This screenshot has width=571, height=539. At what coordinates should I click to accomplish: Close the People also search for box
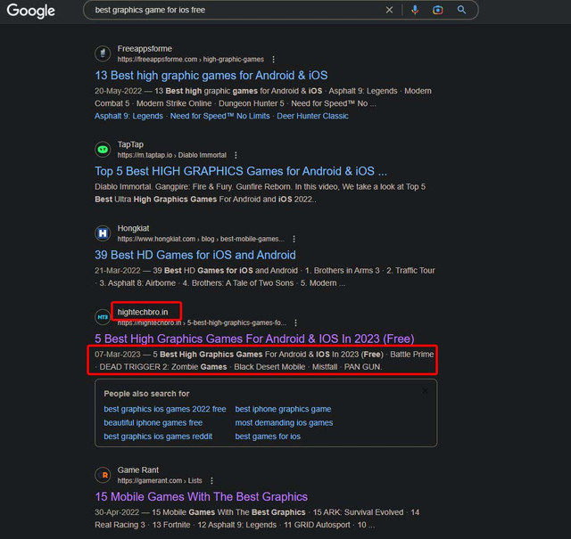pyautogui.click(x=425, y=391)
